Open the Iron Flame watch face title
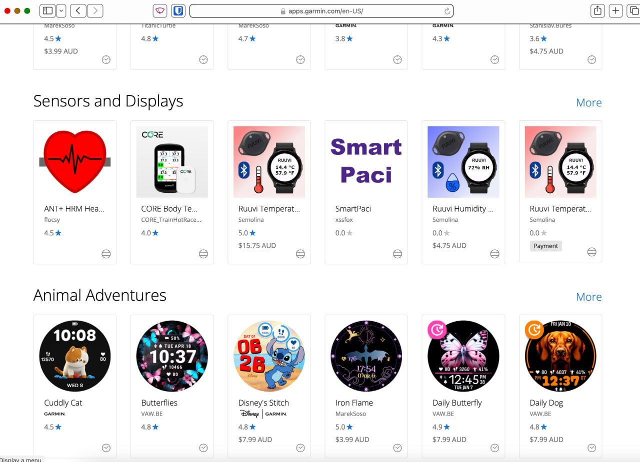 coord(354,403)
